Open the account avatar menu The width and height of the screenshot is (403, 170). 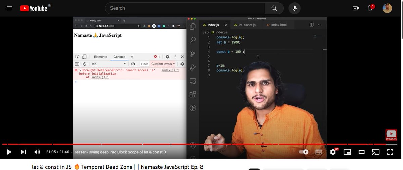coord(387,8)
